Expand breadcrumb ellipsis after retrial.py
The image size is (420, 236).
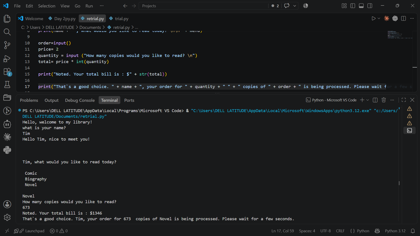(136, 27)
